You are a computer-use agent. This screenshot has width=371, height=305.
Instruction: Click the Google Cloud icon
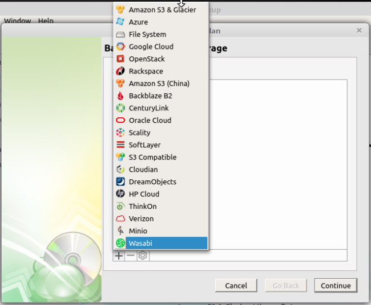[x=120, y=47]
